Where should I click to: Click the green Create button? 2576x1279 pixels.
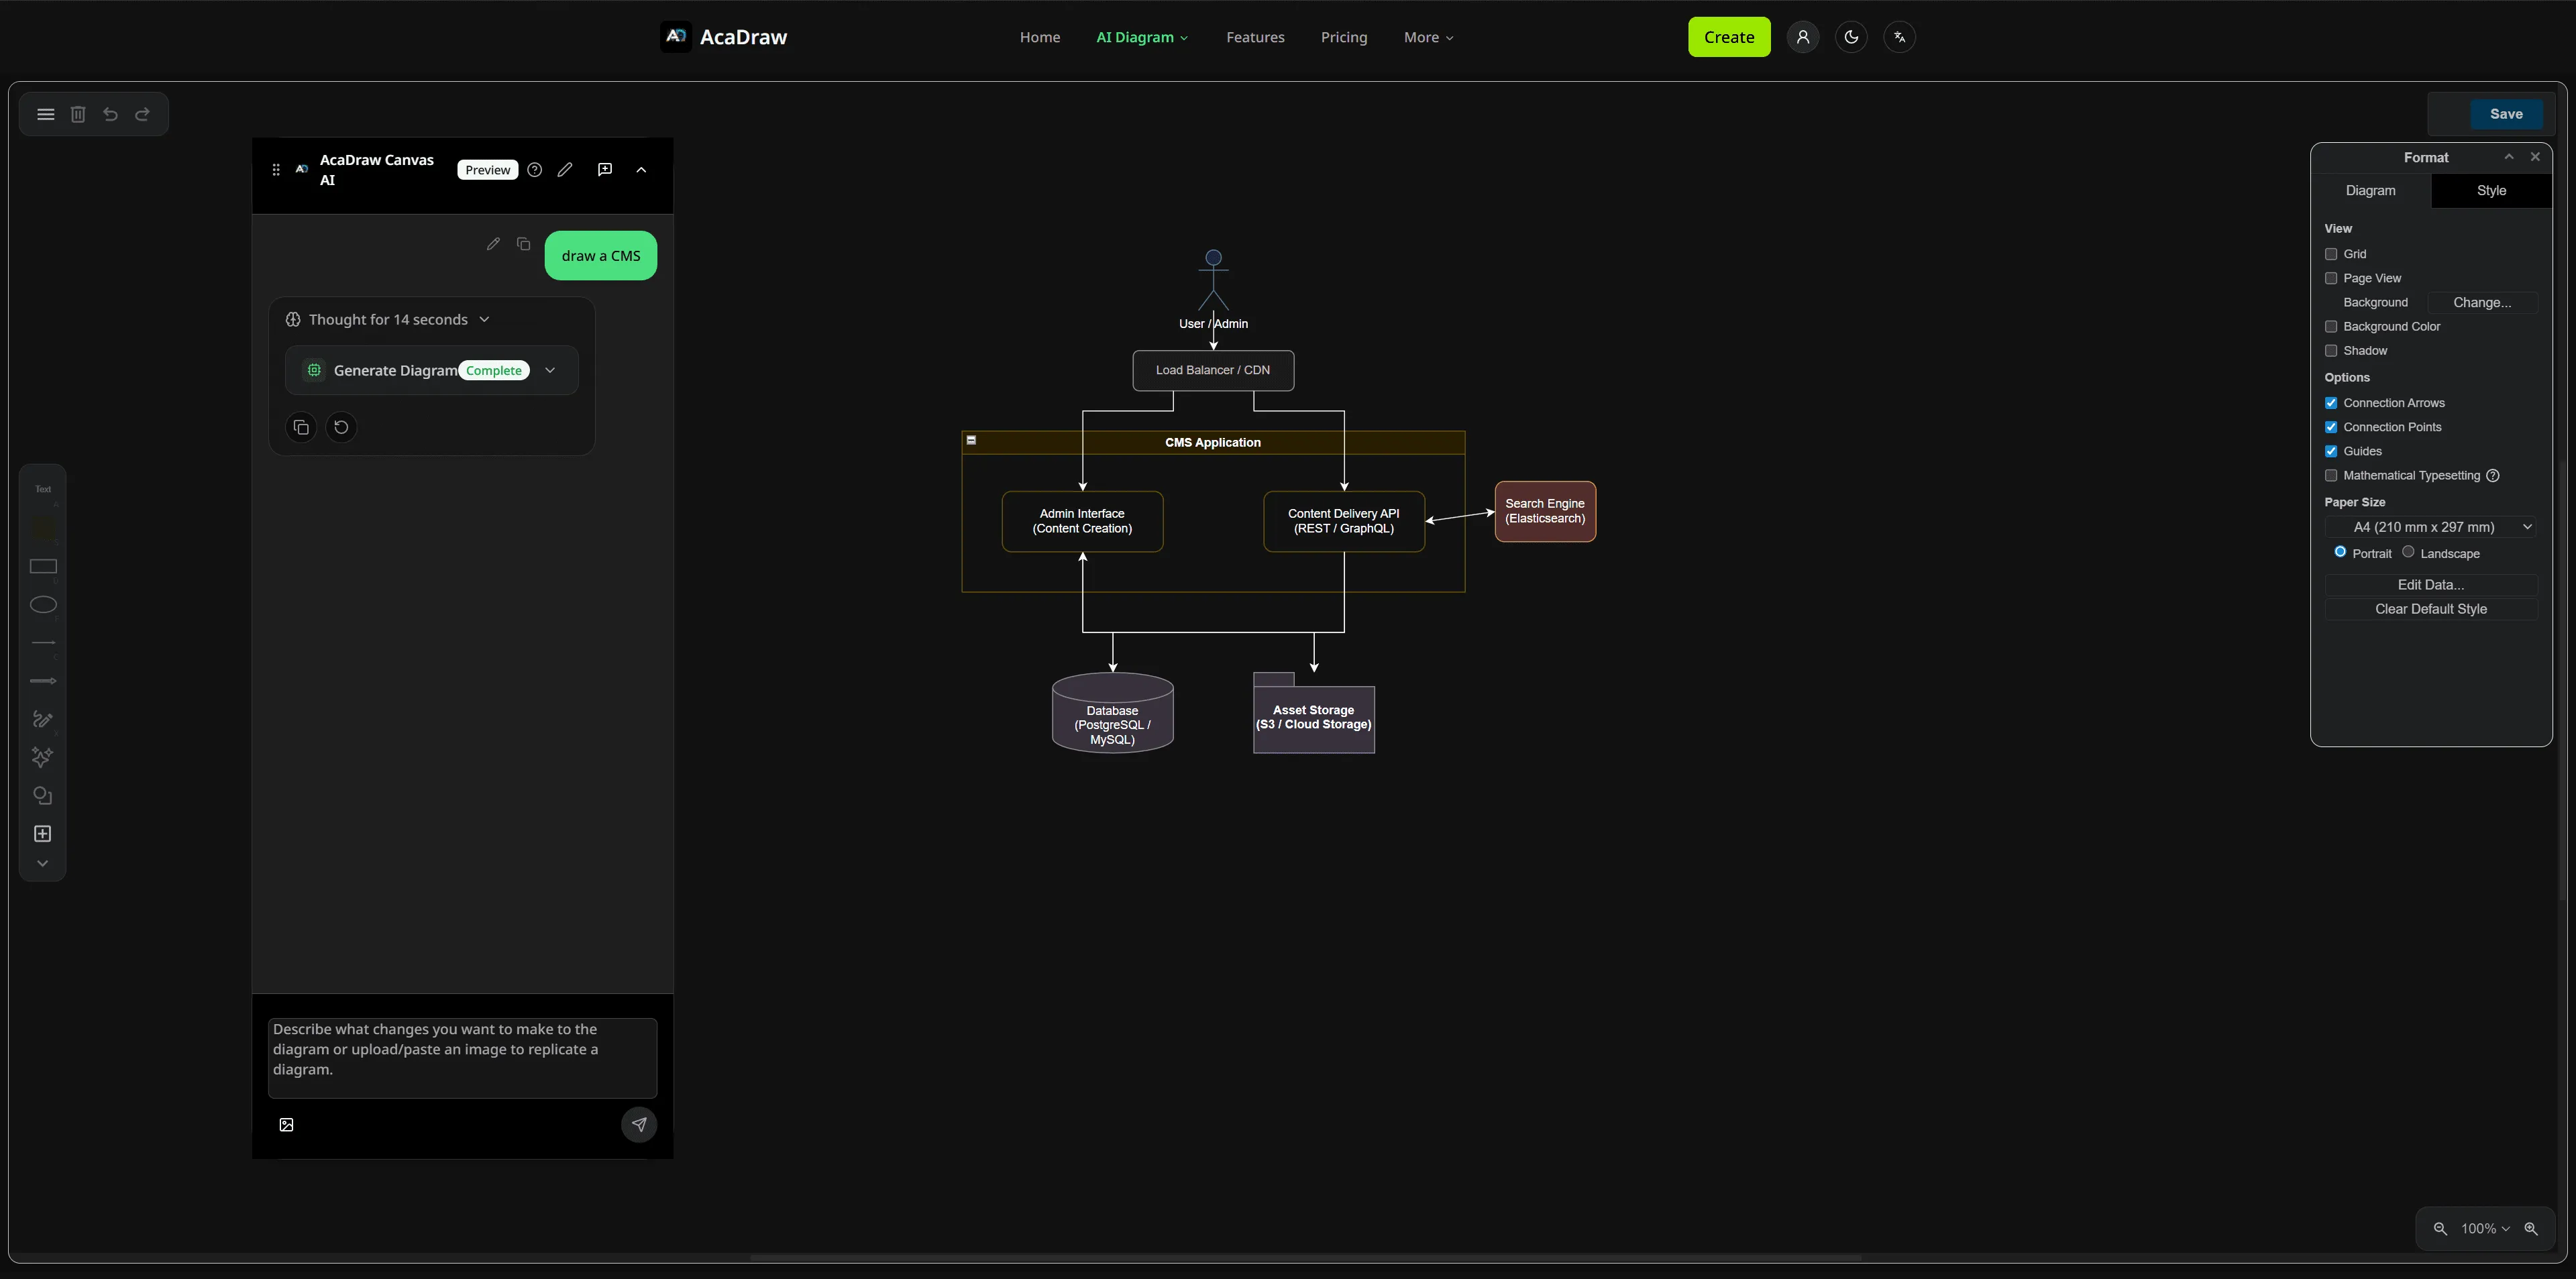coord(1729,37)
